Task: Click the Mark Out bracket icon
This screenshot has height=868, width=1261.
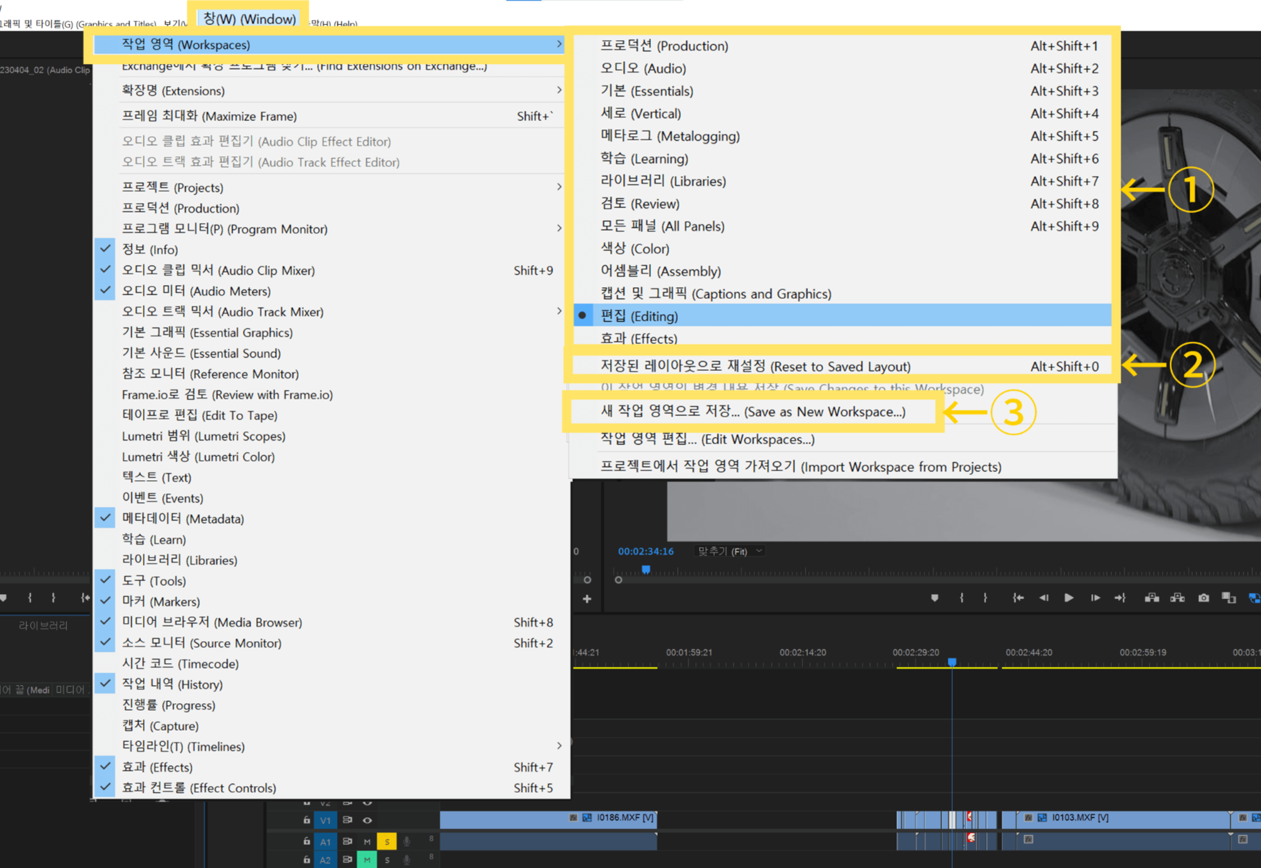Action: pyautogui.click(x=985, y=598)
